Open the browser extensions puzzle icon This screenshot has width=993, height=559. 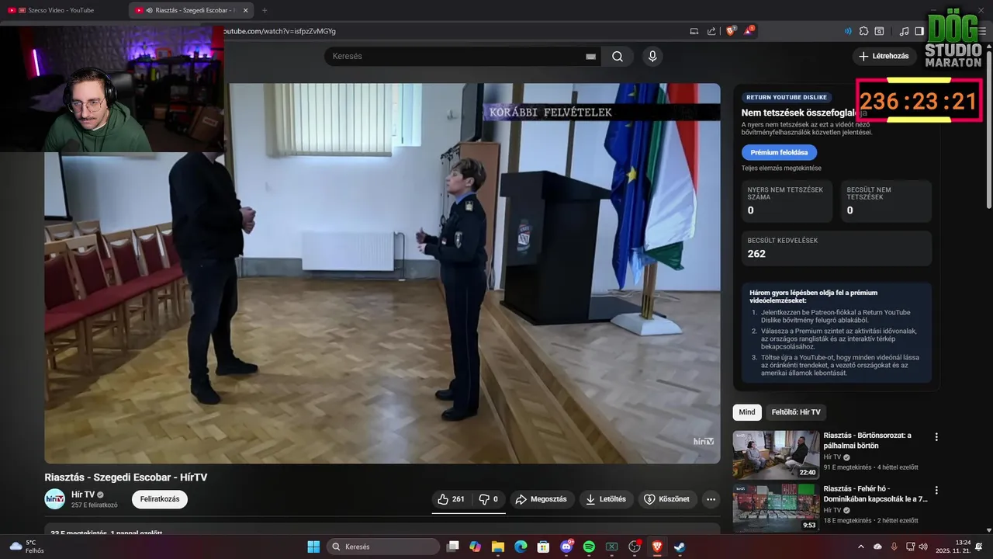864,31
